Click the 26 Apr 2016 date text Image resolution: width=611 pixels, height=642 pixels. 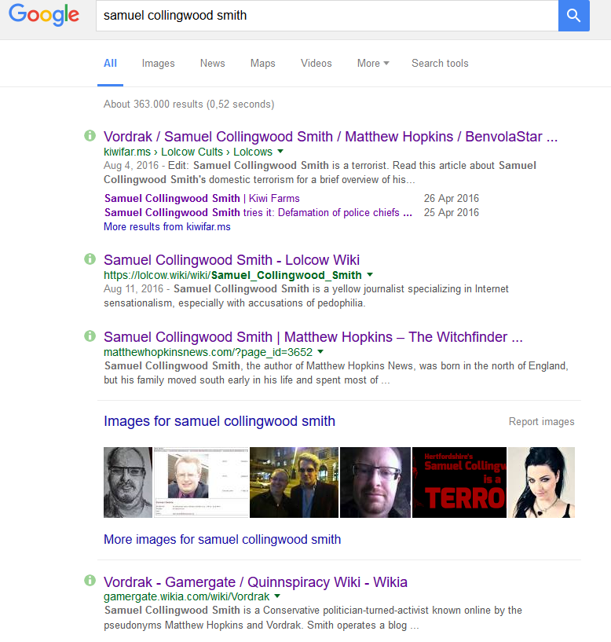coord(452,199)
